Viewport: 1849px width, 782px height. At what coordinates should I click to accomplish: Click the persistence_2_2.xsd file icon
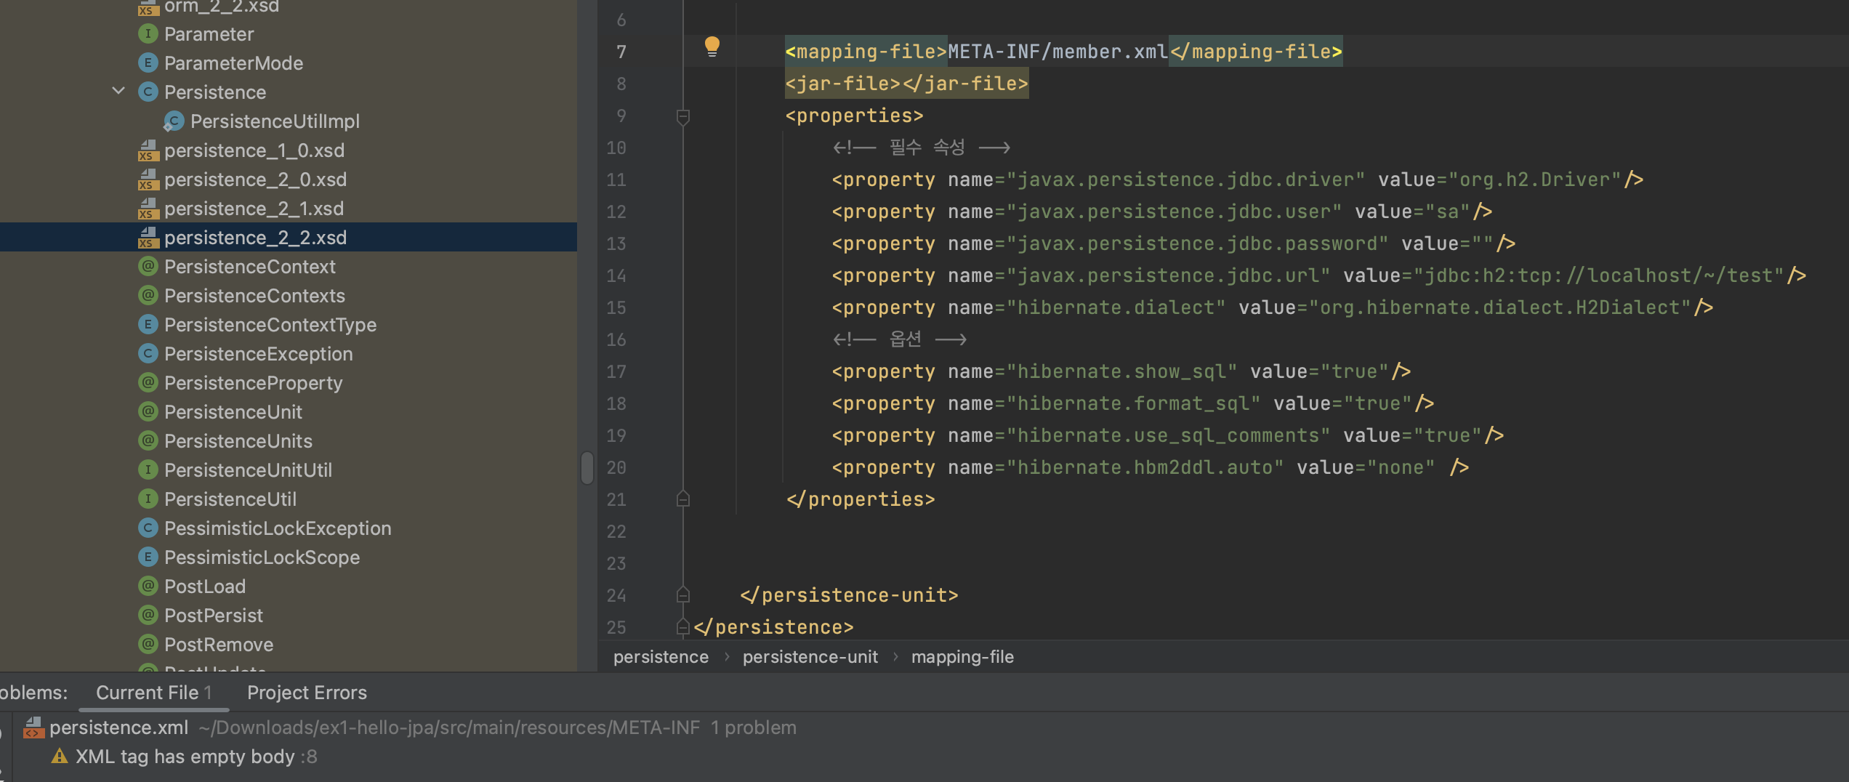coord(148,238)
